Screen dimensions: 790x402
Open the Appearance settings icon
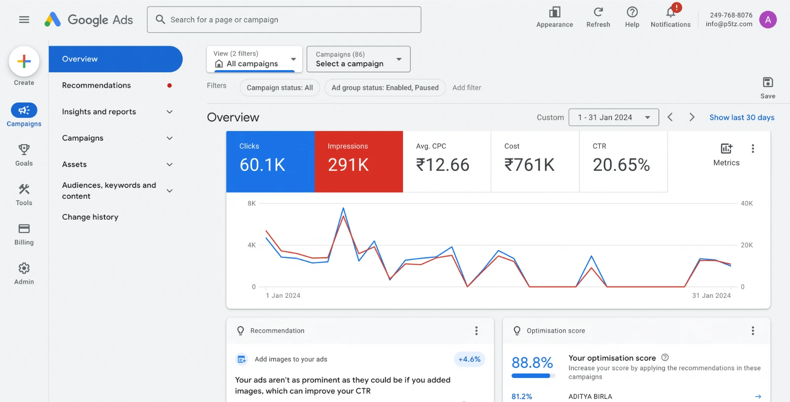pos(554,12)
